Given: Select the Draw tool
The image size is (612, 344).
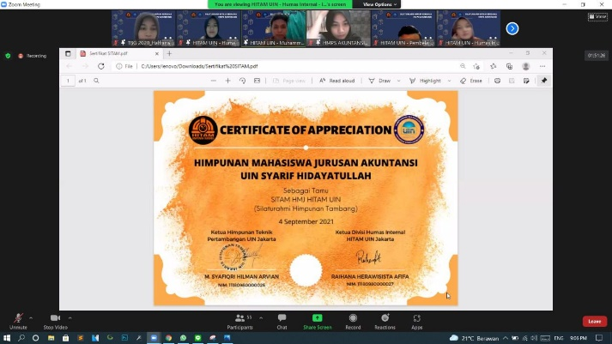Looking at the screenshot, I should pyautogui.click(x=379, y=81).
